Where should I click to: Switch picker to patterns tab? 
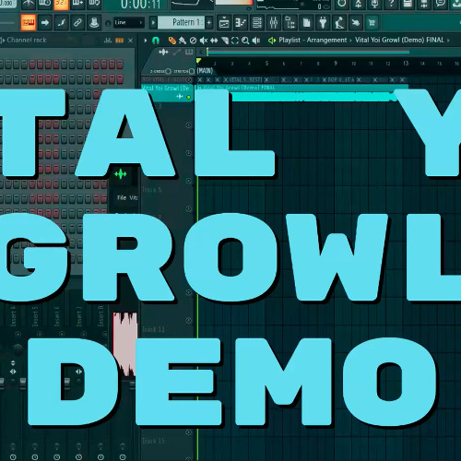(189, 53)
